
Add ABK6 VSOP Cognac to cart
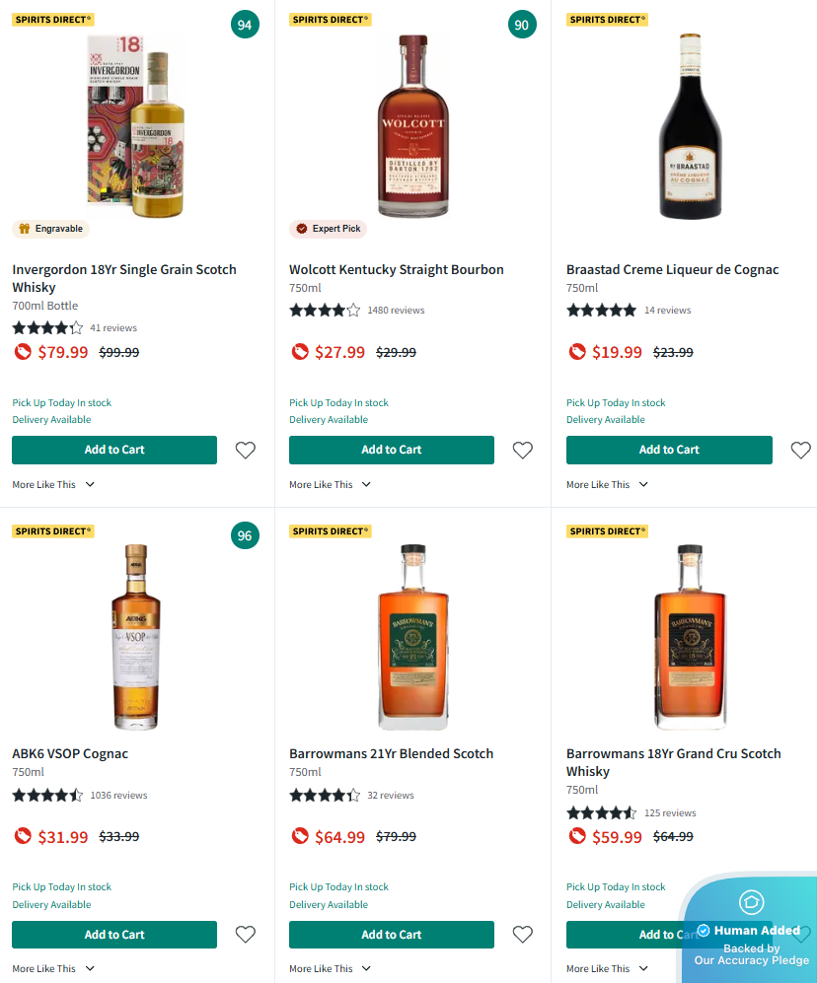pos(114,935)
